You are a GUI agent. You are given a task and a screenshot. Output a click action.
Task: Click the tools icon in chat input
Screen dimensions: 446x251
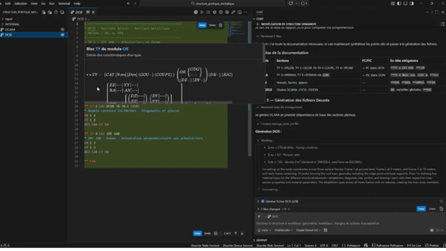[x=325, y=230]
